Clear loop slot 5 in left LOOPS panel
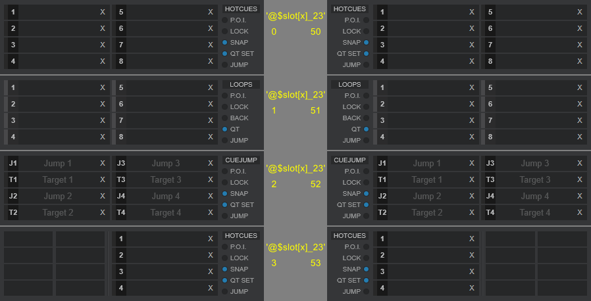The height and width of the screenshot is (301, 591). 211,87
